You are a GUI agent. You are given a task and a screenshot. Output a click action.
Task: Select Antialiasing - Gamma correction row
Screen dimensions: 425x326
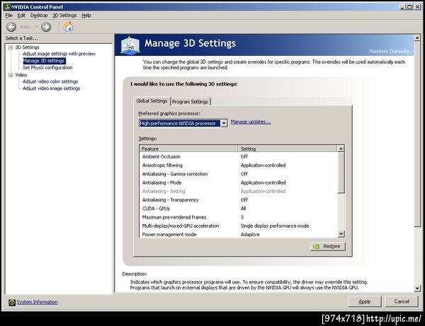[239, 174]
